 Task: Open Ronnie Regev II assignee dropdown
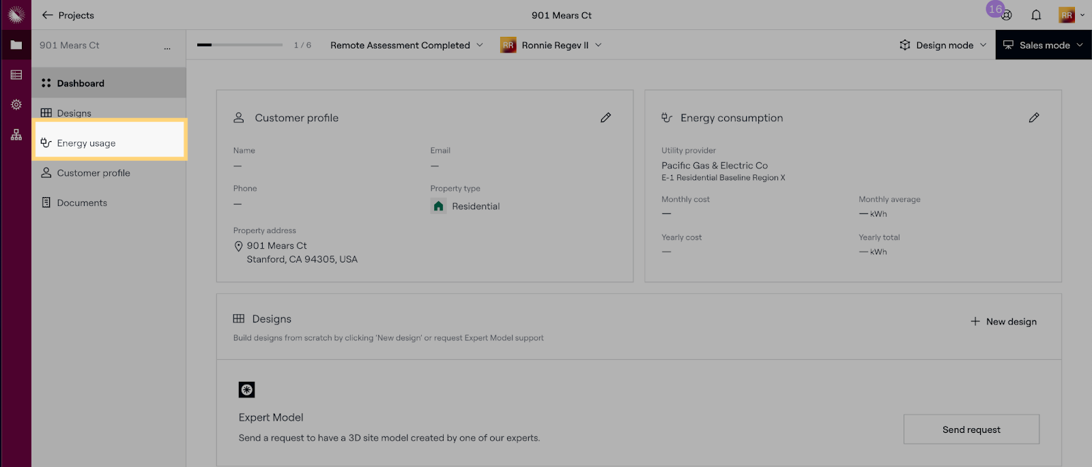point(551,45)
